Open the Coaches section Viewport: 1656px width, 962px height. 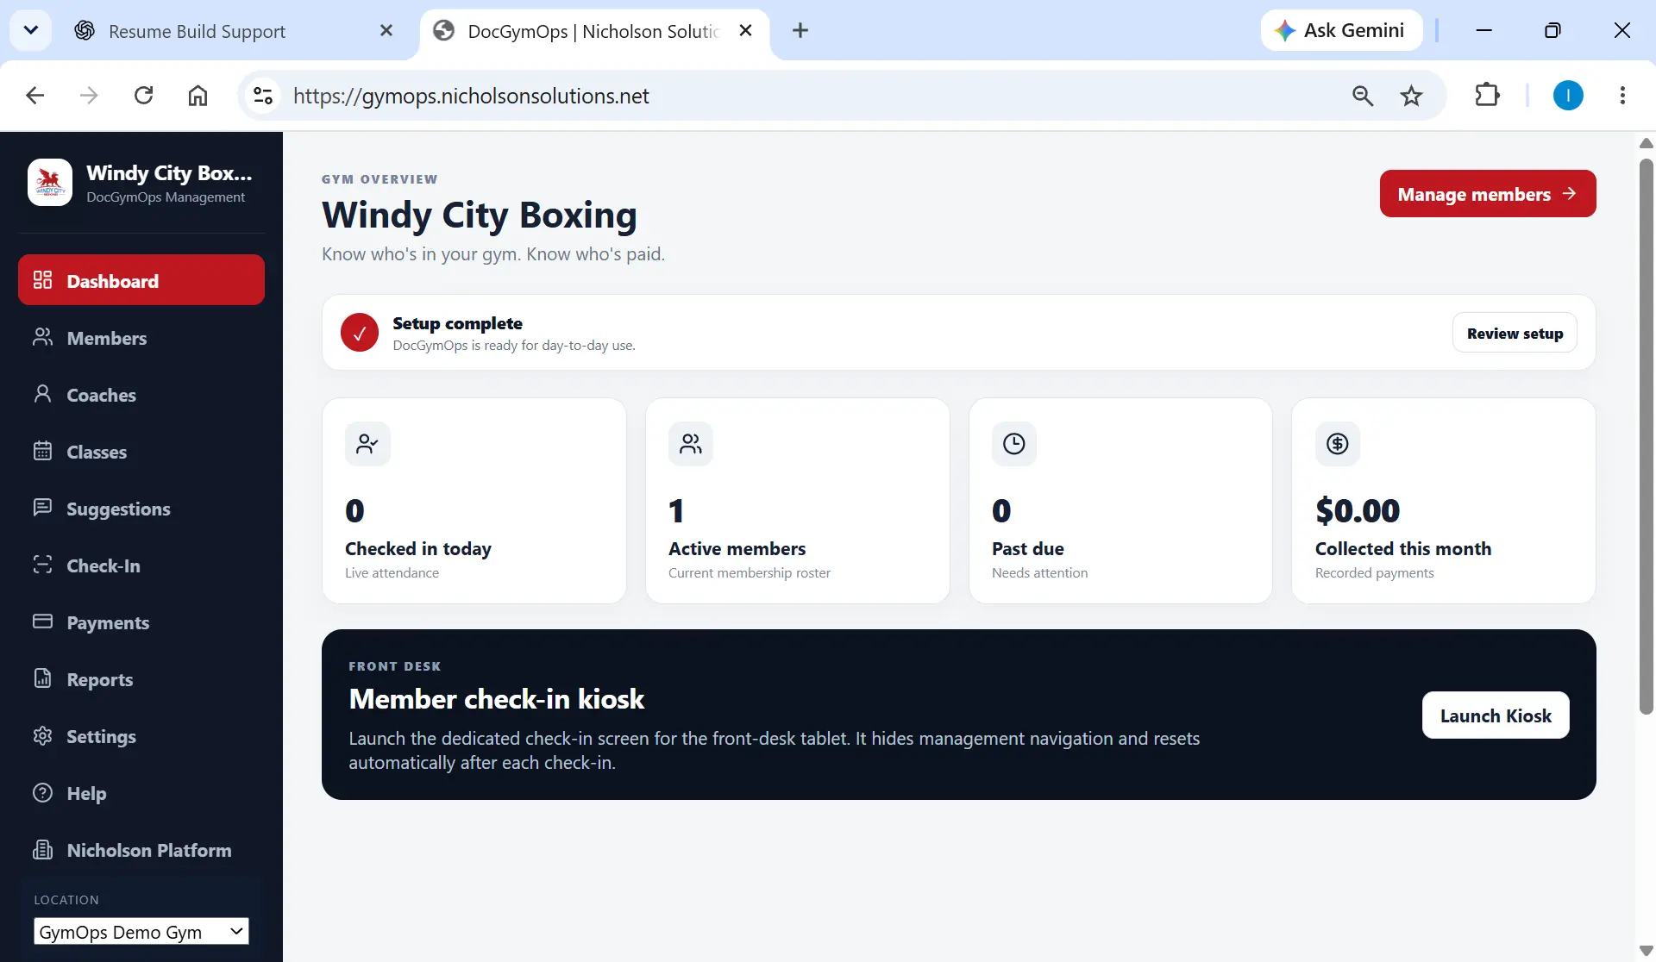tap(141, 395)
